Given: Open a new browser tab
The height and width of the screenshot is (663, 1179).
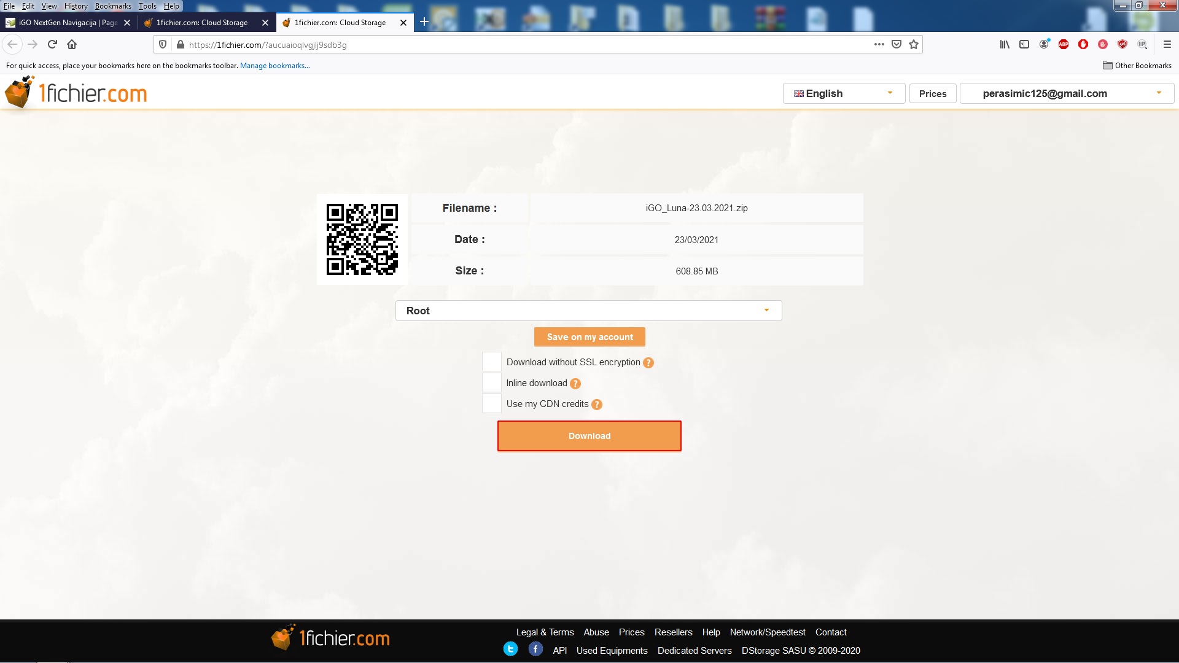Looking at the screenshot, I should point(424,22).
